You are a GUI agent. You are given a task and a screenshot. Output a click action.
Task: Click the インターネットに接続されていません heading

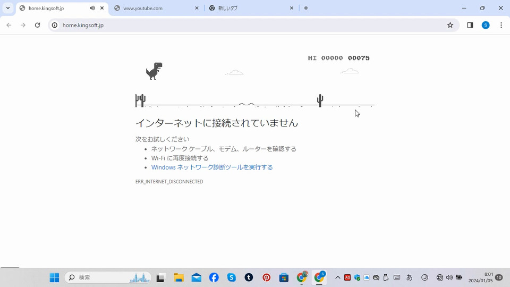click(x=217, y=123)
